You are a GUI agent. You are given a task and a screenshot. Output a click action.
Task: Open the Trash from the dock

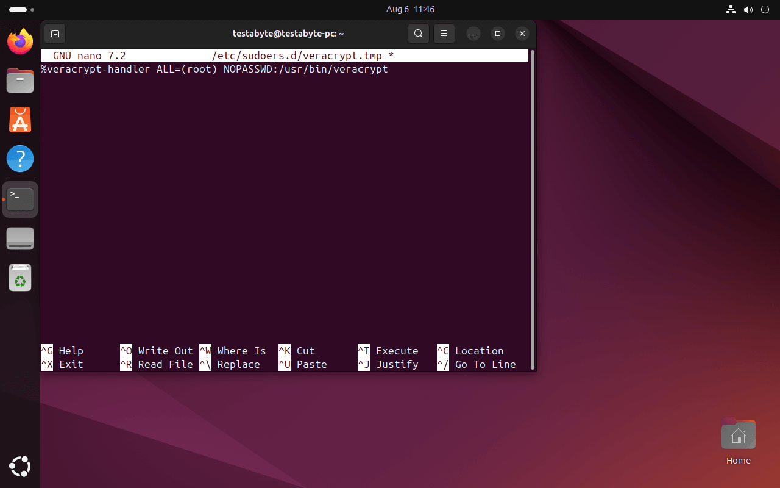tap(20, 278)
